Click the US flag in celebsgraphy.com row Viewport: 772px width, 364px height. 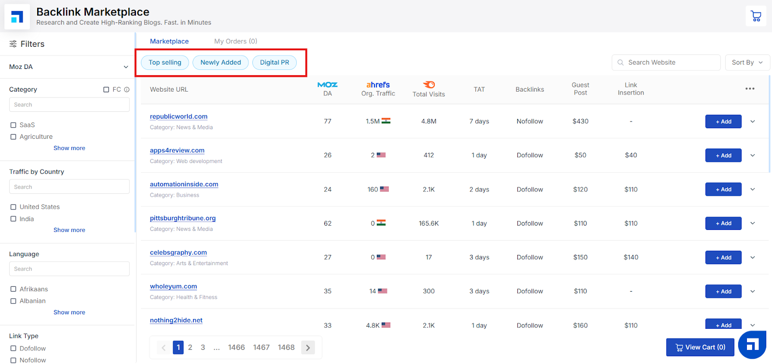pos(381,257)
